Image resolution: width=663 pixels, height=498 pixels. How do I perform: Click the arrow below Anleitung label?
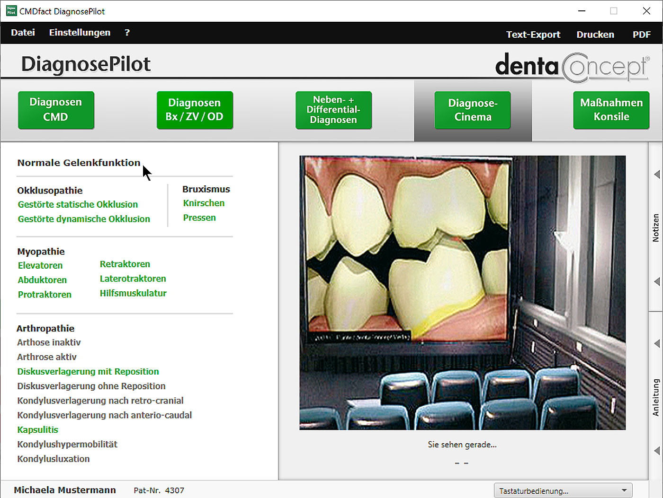coord(657,451)
